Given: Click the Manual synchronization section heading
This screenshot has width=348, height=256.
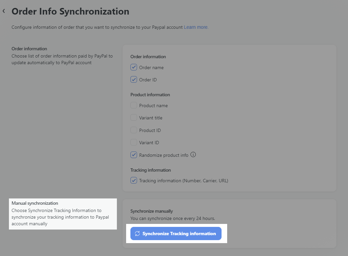Looking at the screenshot, I should [35, 203].
